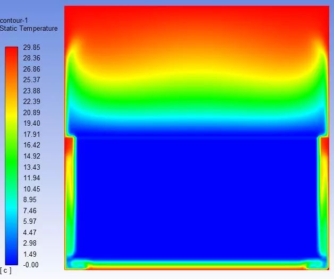Click the 29.85 legend value
The height and width of the screenshot is (279, 334).
(x=31, y=47)
